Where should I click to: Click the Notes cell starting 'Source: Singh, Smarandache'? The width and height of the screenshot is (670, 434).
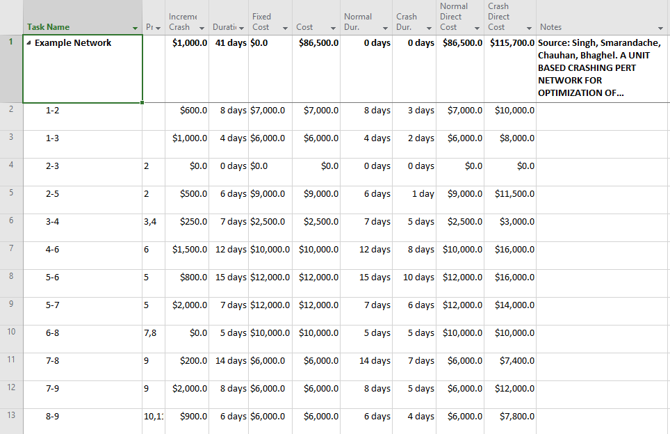[x=603, y=69]
